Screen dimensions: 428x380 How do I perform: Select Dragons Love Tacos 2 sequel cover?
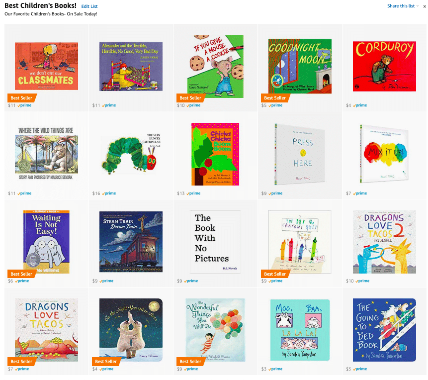click(x=384, y=242)
